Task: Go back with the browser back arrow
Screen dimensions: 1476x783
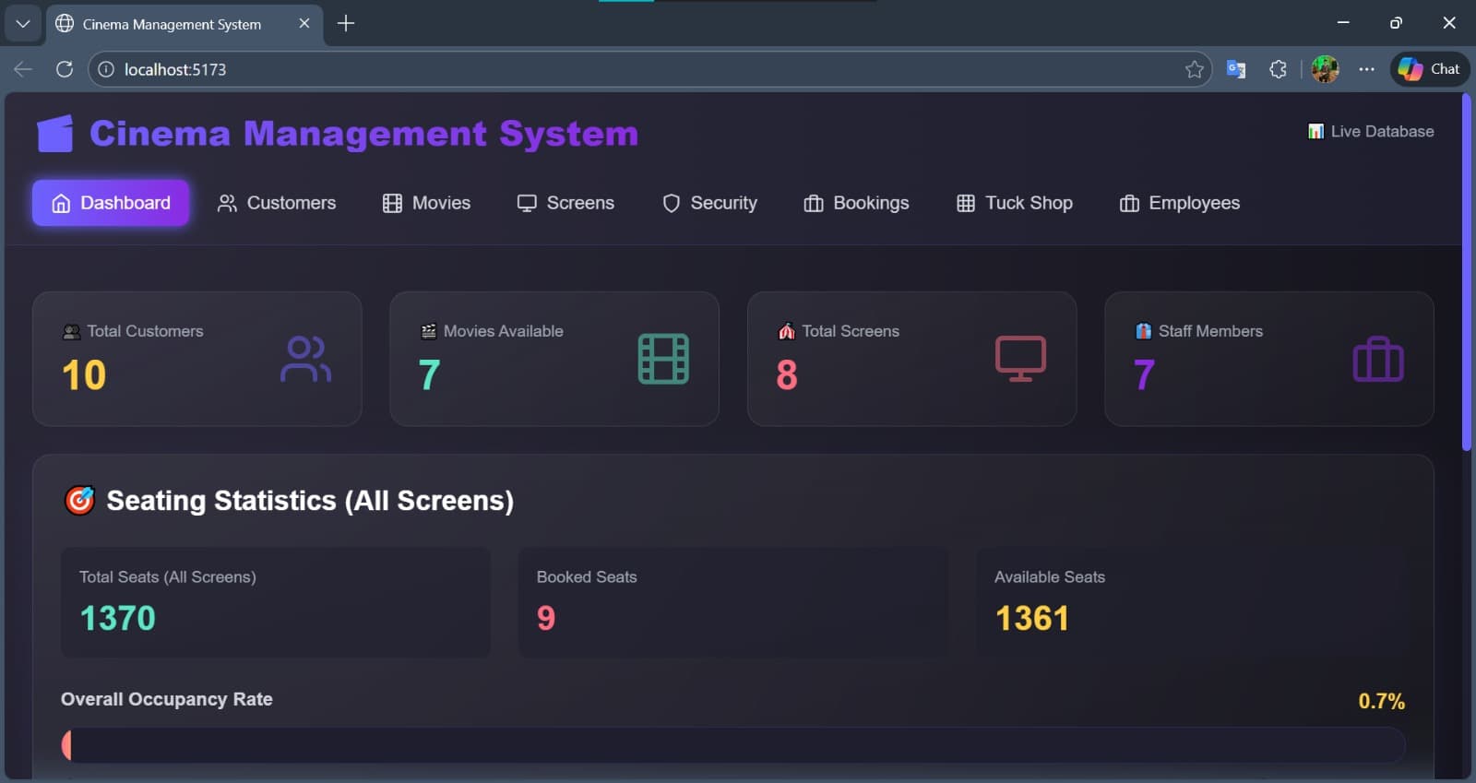Action: (23, 69)
